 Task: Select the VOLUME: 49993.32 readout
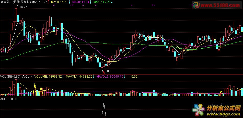(x=48, y=76)
